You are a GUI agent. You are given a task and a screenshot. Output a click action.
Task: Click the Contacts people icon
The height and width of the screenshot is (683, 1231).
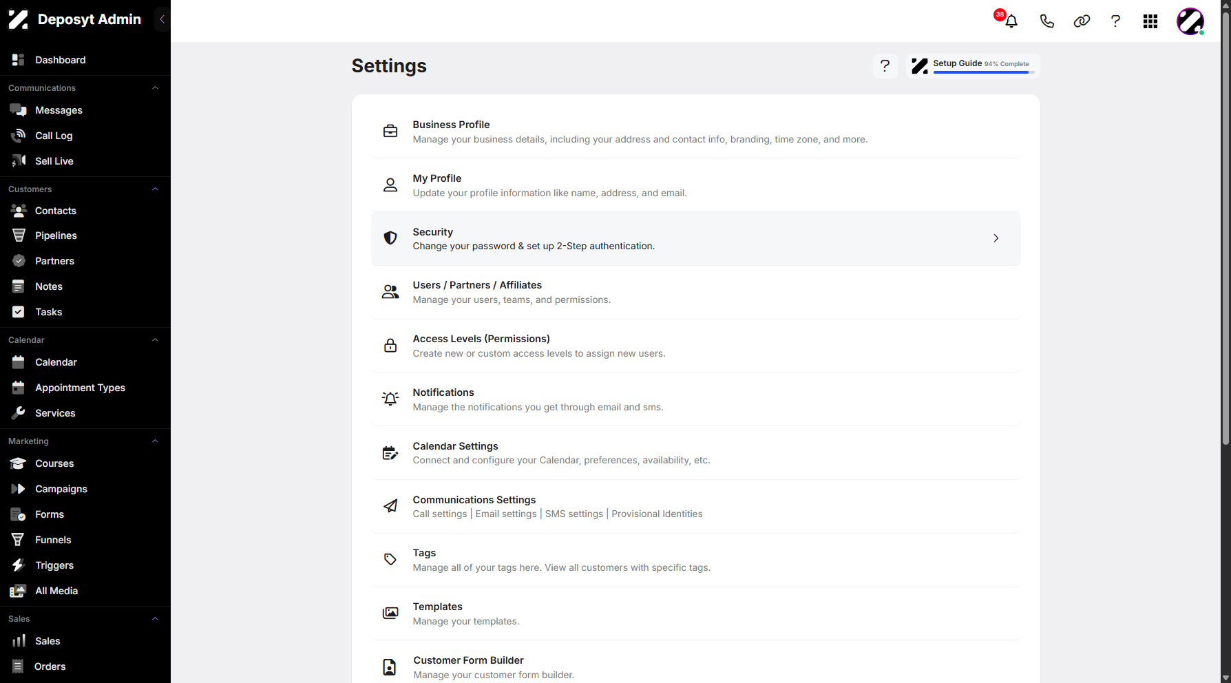click(x=19, y=211)
